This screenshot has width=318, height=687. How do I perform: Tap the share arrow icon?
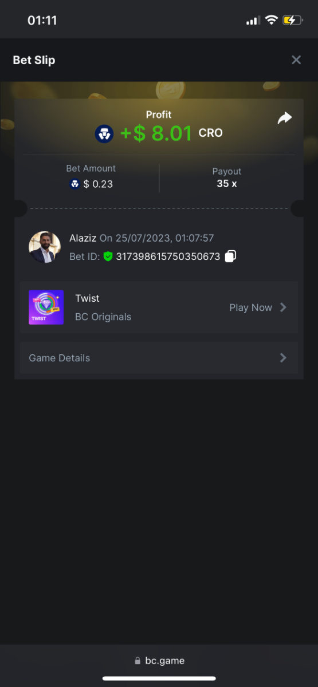pyautogui.click(x=285, y=118)
